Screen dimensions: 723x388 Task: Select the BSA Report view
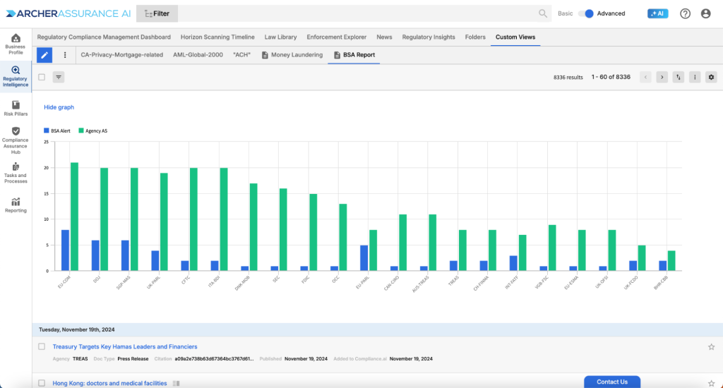(x=354, y=55)
